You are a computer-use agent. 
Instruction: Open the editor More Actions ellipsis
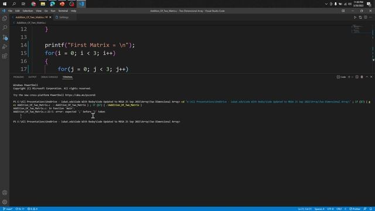point(370,17)
